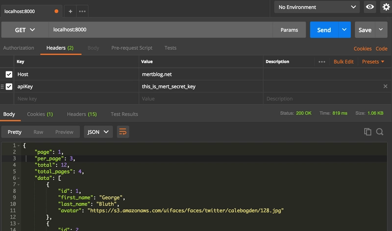The image size is (392, 231).
Task: Open header column options three-dots icon
Action: click(x=322, y=62)
